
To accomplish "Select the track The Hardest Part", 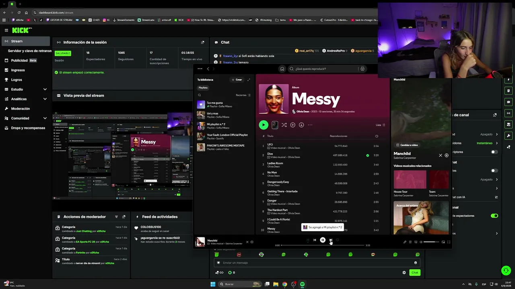I will 278,210.
